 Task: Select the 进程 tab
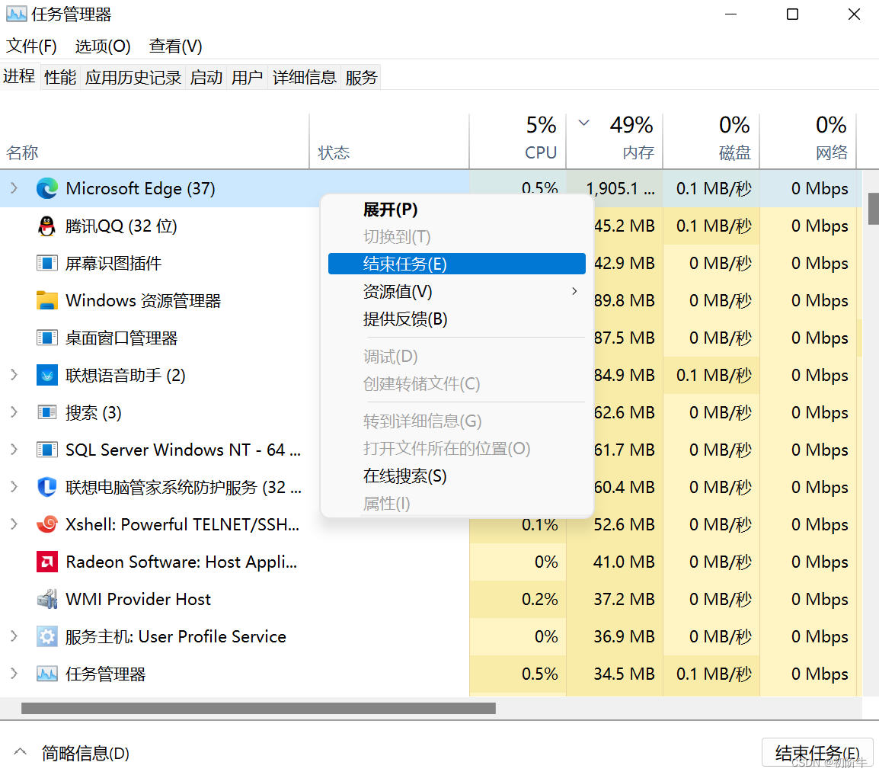click(x=19, y=76)
